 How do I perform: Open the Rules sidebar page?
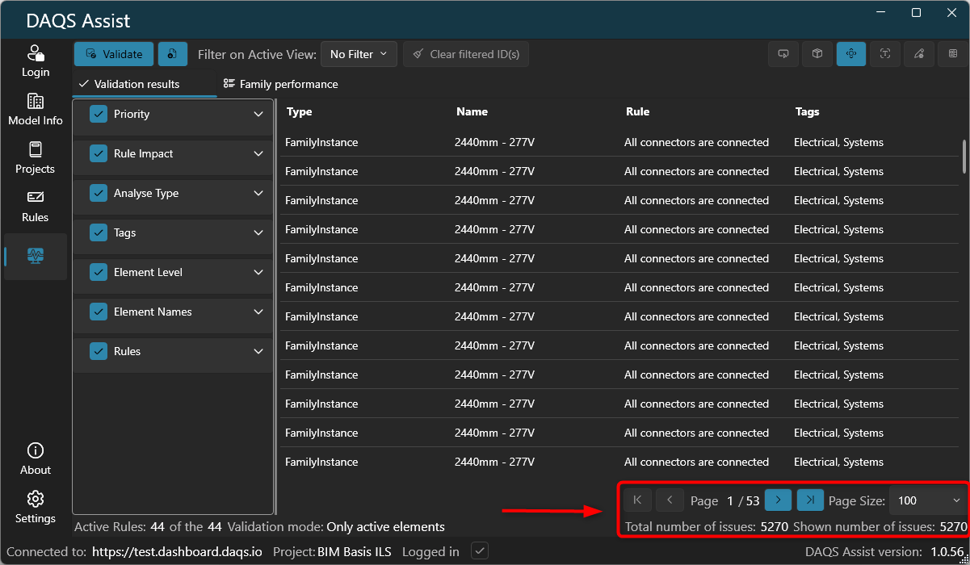pyautogui.click(x=35, y=207)
